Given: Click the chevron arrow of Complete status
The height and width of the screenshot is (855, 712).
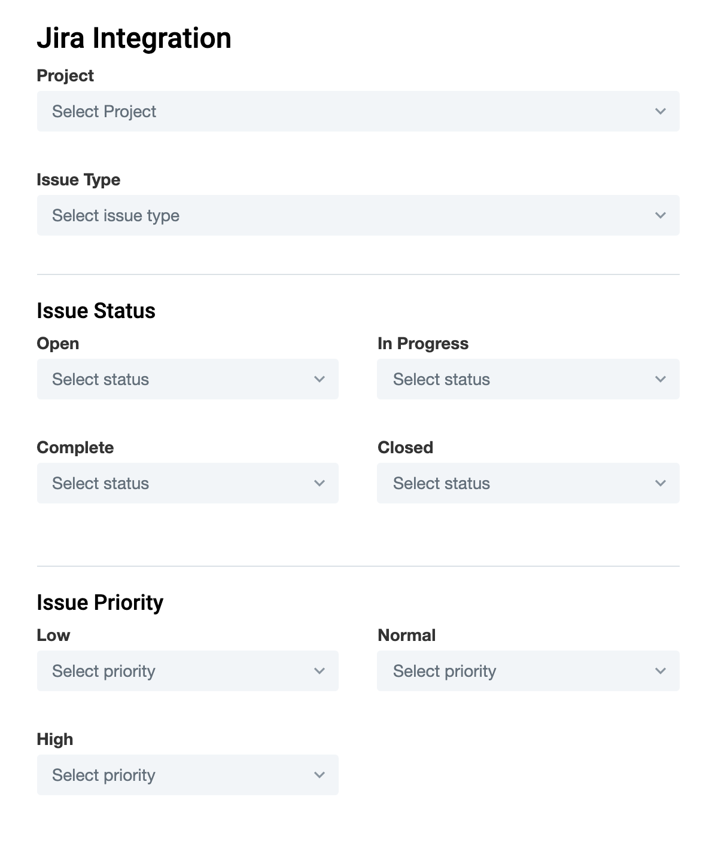Looking at the screenshot, I should 320,483.
